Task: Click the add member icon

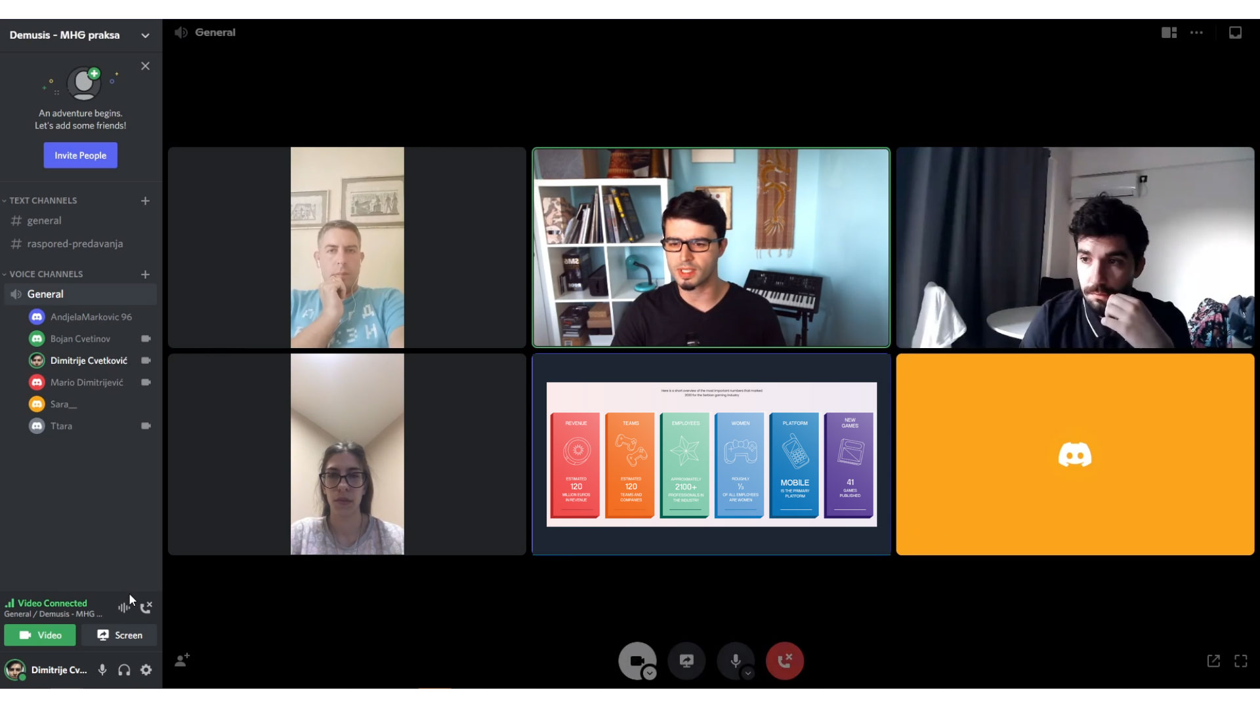Action: (182, 660)
